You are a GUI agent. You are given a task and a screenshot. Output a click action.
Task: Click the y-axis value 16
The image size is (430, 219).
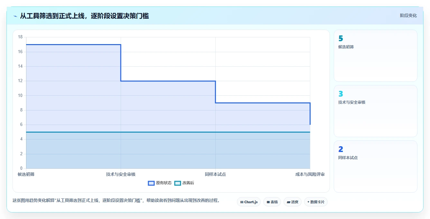click(20, 52)
